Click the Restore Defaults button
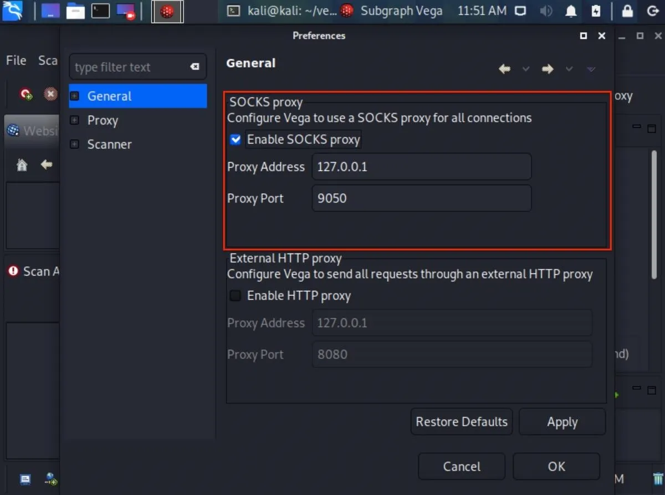Screen dimensions: 665x495 (462, 422)
